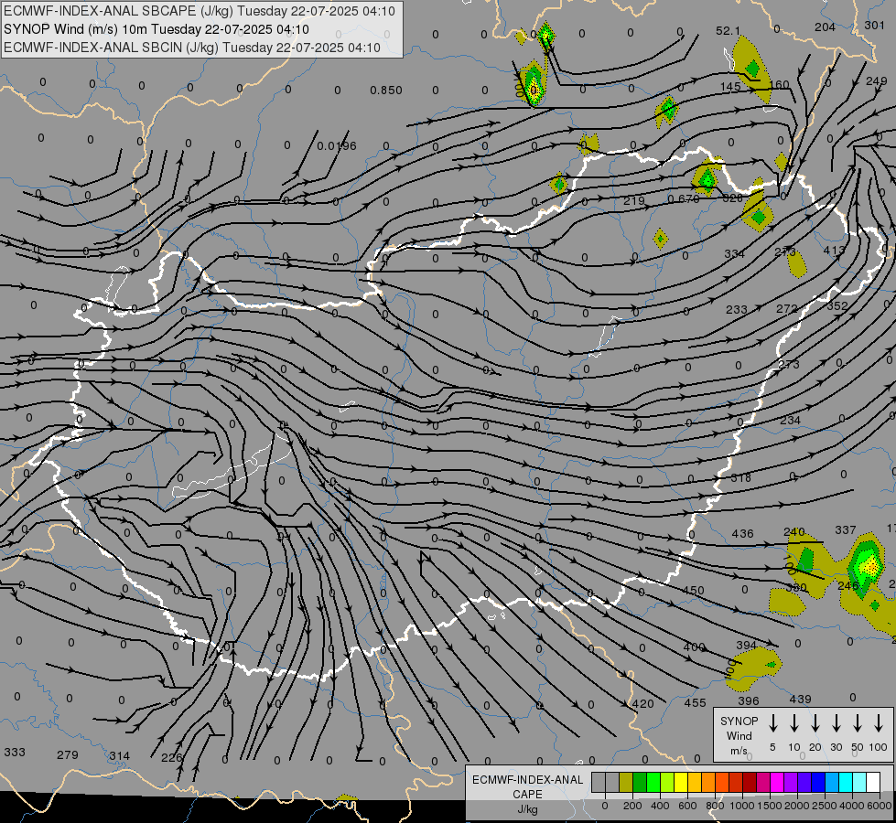Screen dimensions: 896x823
Task: Pick the pale cyan CAPE legend swatch
Action: [858, 782]
